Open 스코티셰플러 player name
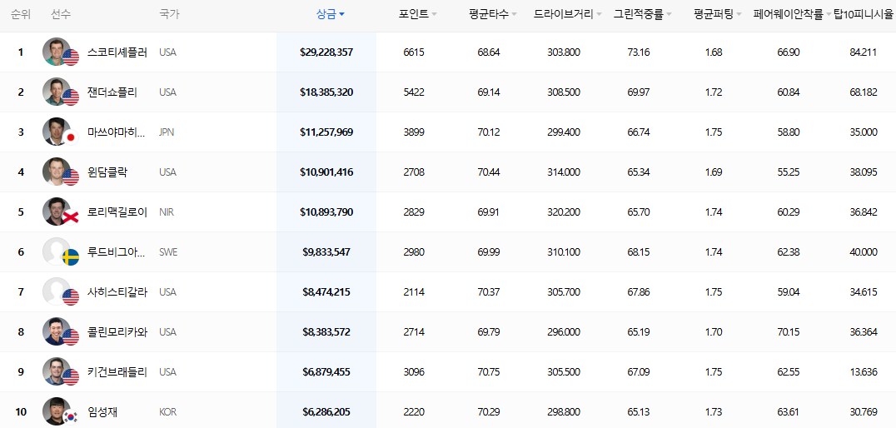 (x=117, y=52)
